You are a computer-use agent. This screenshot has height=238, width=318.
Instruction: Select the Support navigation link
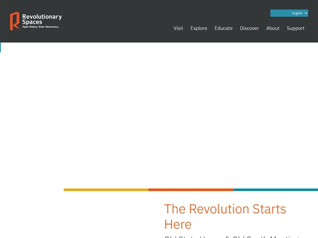295,28
